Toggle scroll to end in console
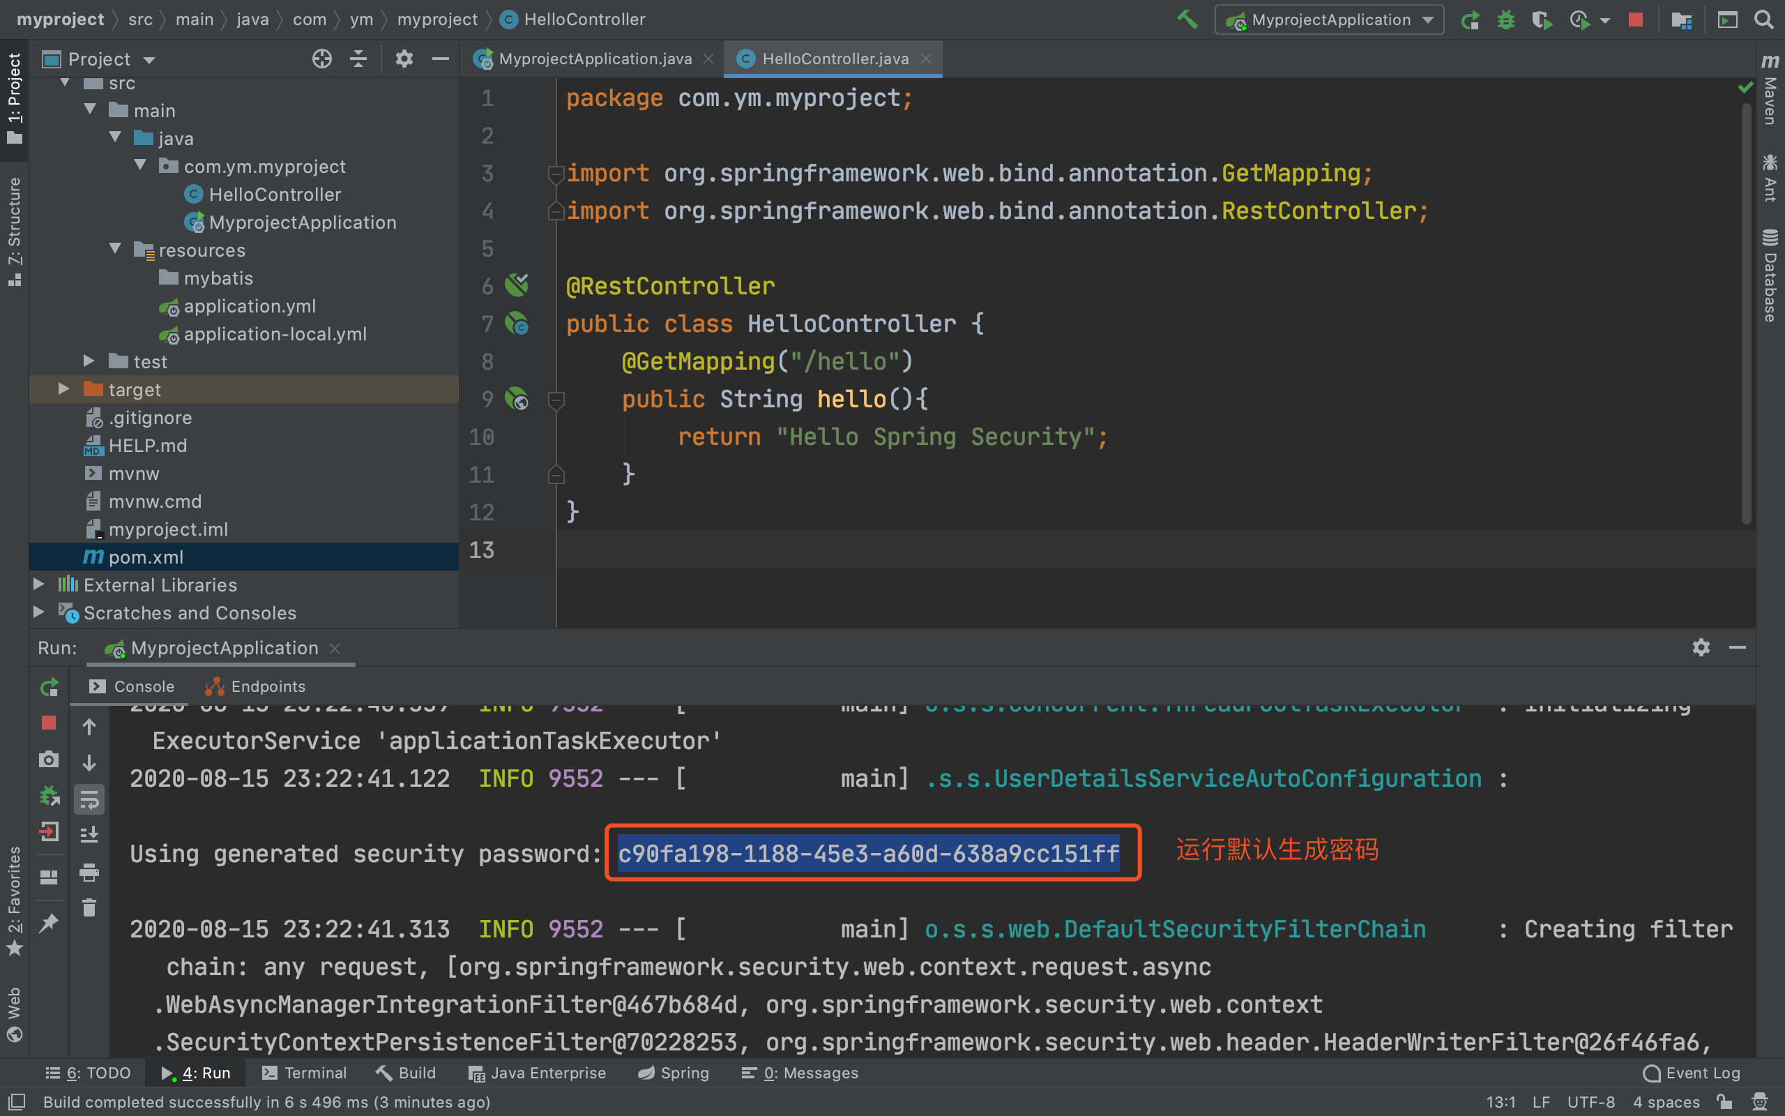The width and height of the screenshot is (1785, 1116). [89, 835]
